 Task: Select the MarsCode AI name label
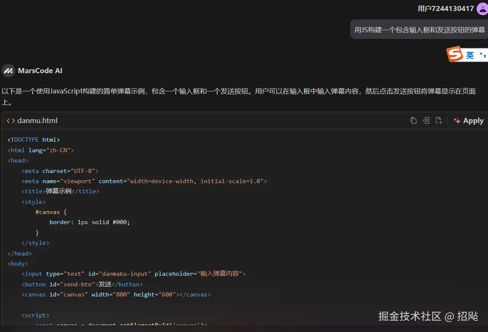point(40,71)
